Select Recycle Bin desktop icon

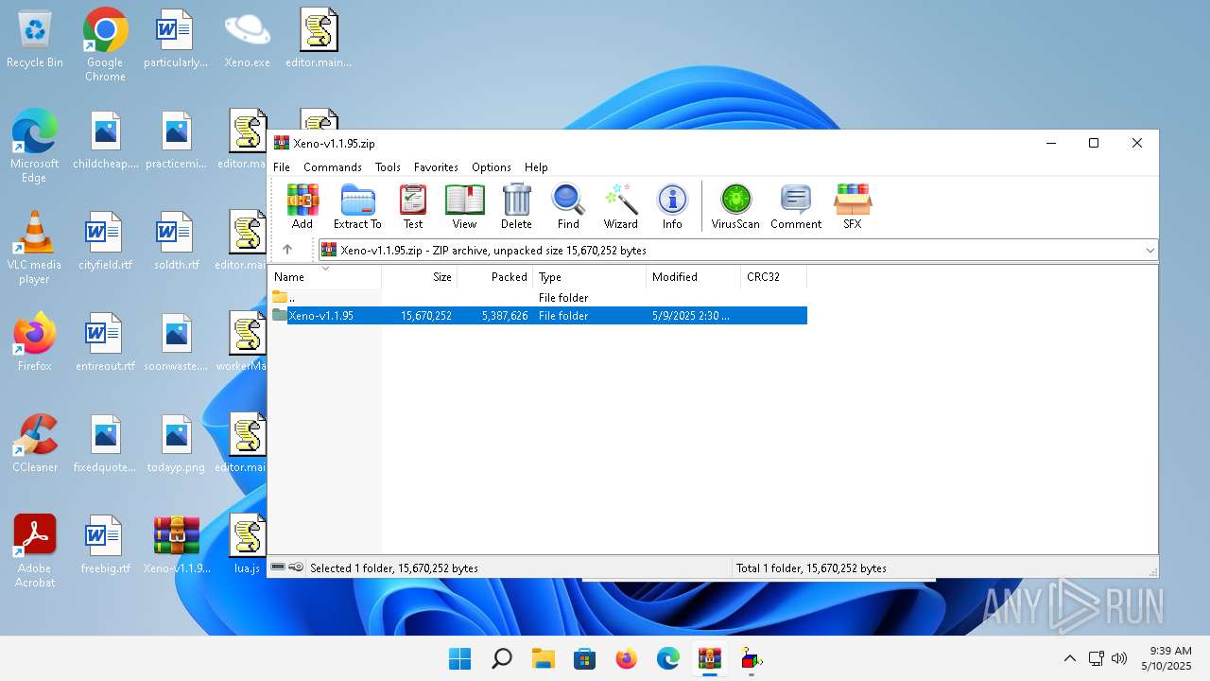pyautogui.click(x=35, y=40)
